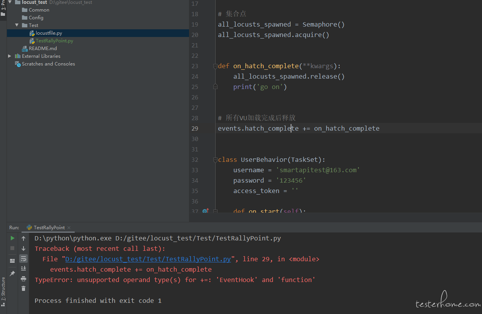Select the Common folder in project tree
The width and height of the screenshot is (482, 314).
point(39,10)
